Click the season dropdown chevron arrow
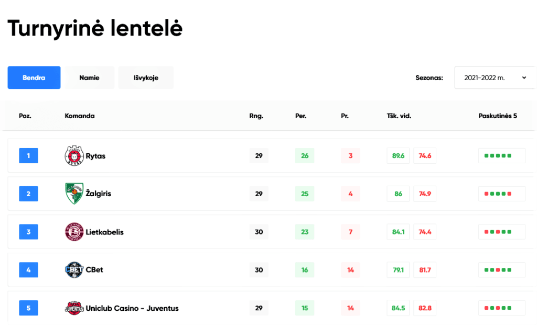The image size is (537, 327). coord(524,77)
